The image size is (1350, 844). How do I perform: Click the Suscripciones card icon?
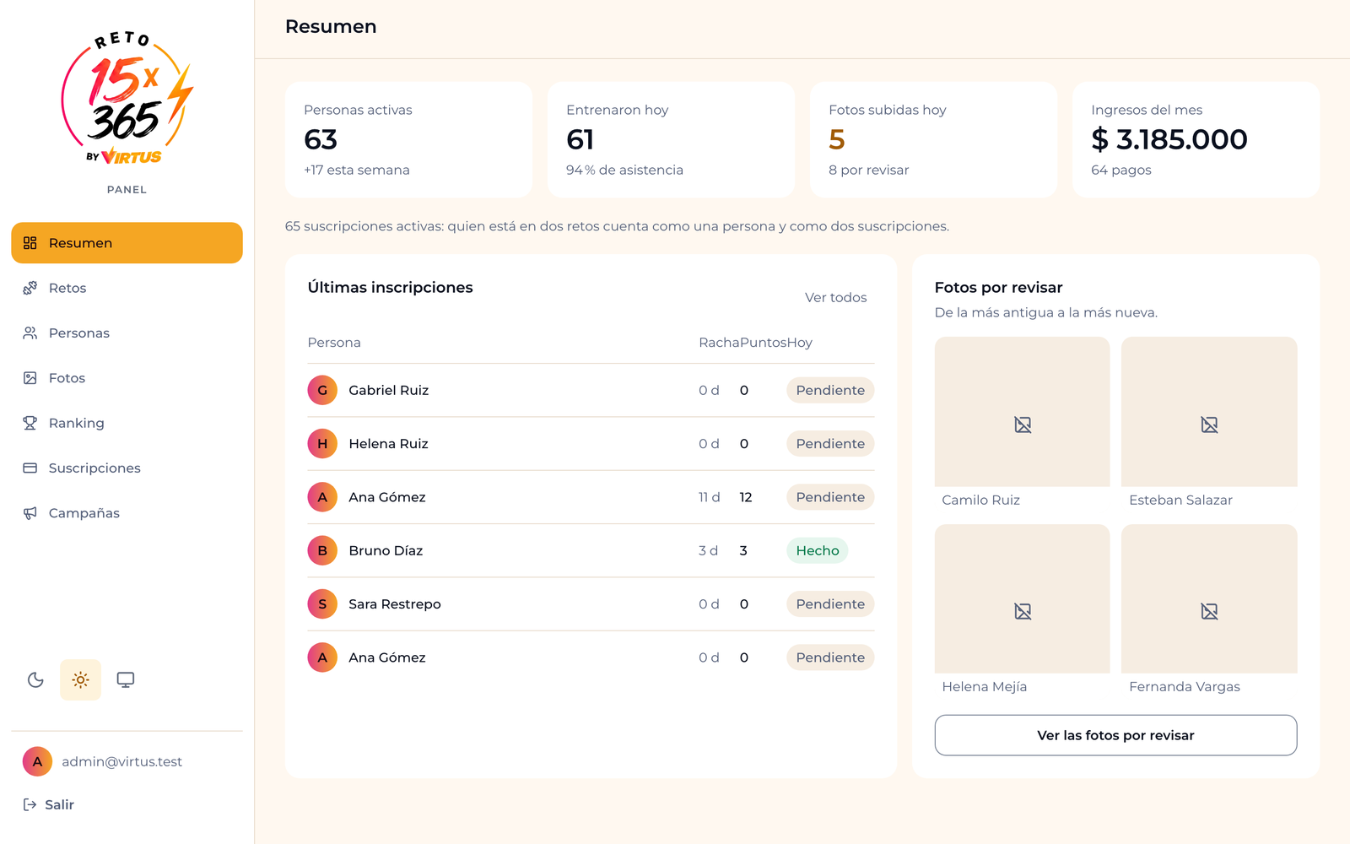coord(30,468)
